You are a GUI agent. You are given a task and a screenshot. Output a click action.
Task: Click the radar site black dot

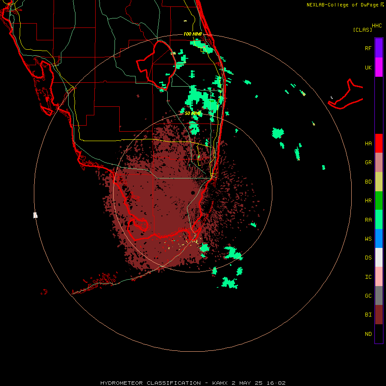[x=193, y=193]
